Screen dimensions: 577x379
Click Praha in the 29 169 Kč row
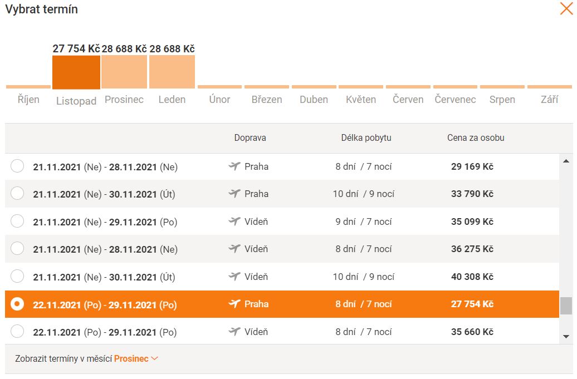tap(257, 166)
